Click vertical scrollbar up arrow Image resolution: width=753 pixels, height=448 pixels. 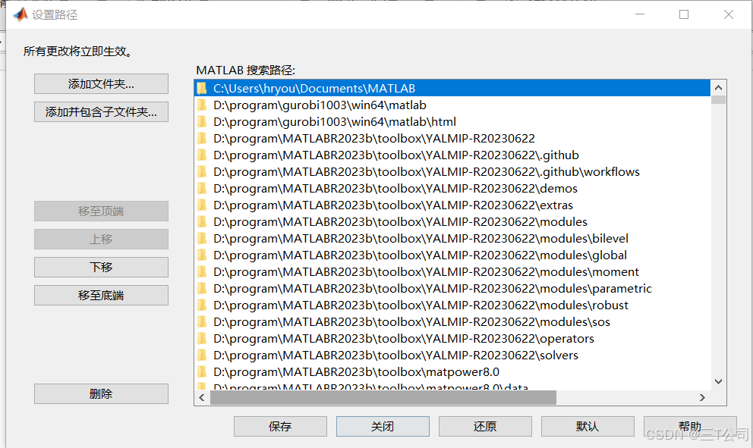point(718,88)
